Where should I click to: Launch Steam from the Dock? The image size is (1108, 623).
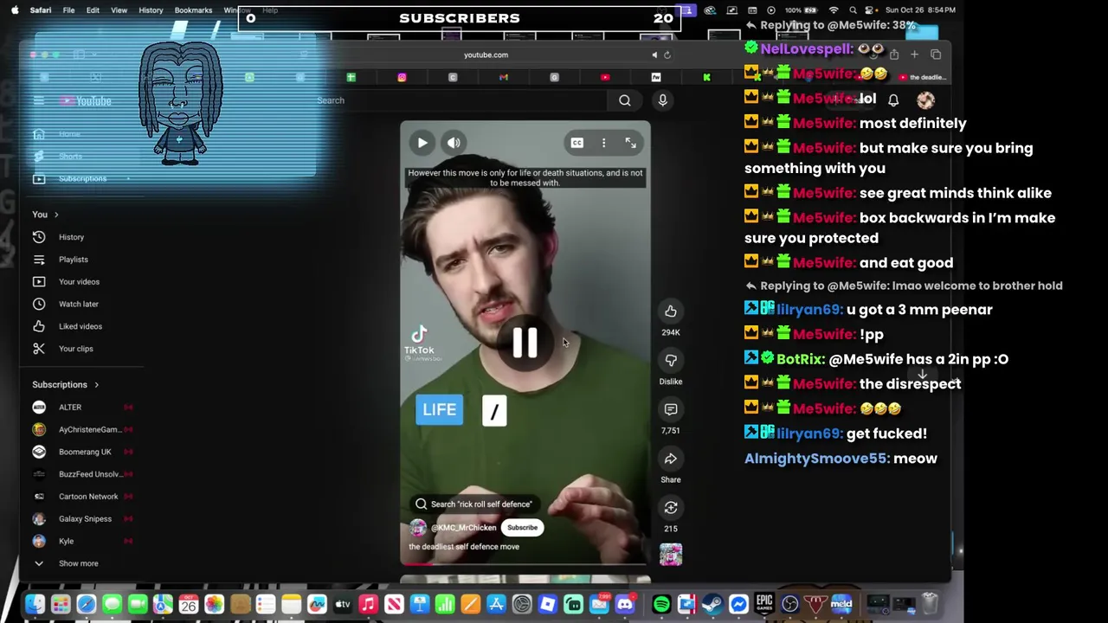click(x=712, y=604)
